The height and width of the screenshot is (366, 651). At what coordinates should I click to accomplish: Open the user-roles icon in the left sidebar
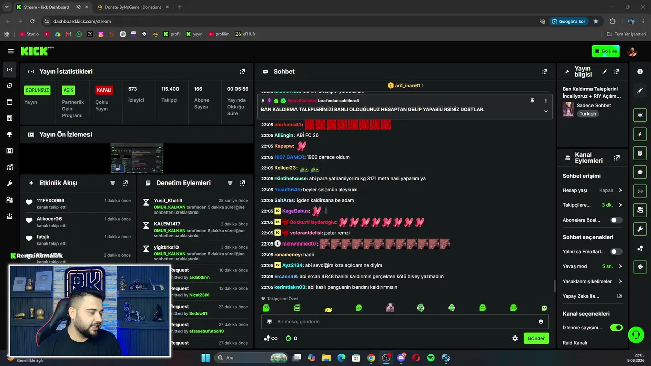click(10, 200)
